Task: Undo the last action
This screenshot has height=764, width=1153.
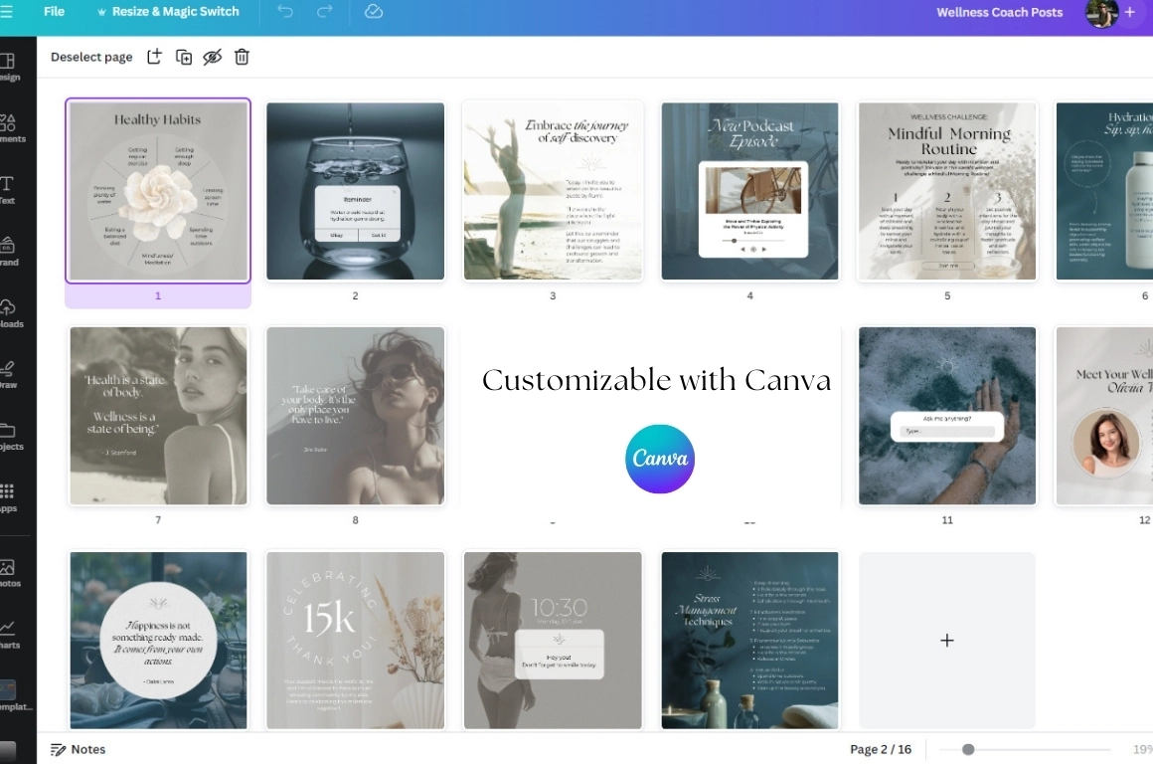Action: pos(284,12)
